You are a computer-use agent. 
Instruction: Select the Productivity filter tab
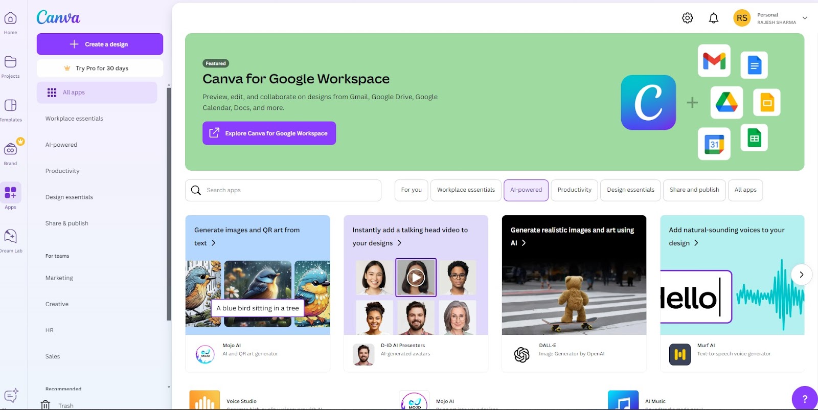(x=575, y=190)
